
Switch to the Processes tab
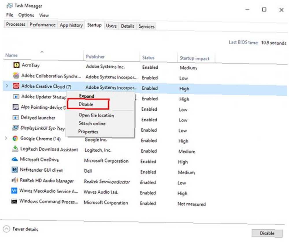click(x=16, y=24)
